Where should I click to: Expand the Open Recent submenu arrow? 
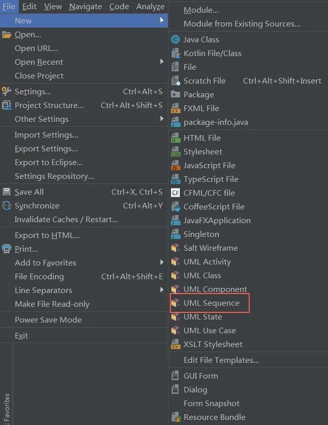pos(162,62)
